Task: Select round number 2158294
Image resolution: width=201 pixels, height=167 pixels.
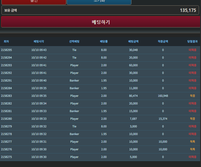Action: (x=7, y=58)
